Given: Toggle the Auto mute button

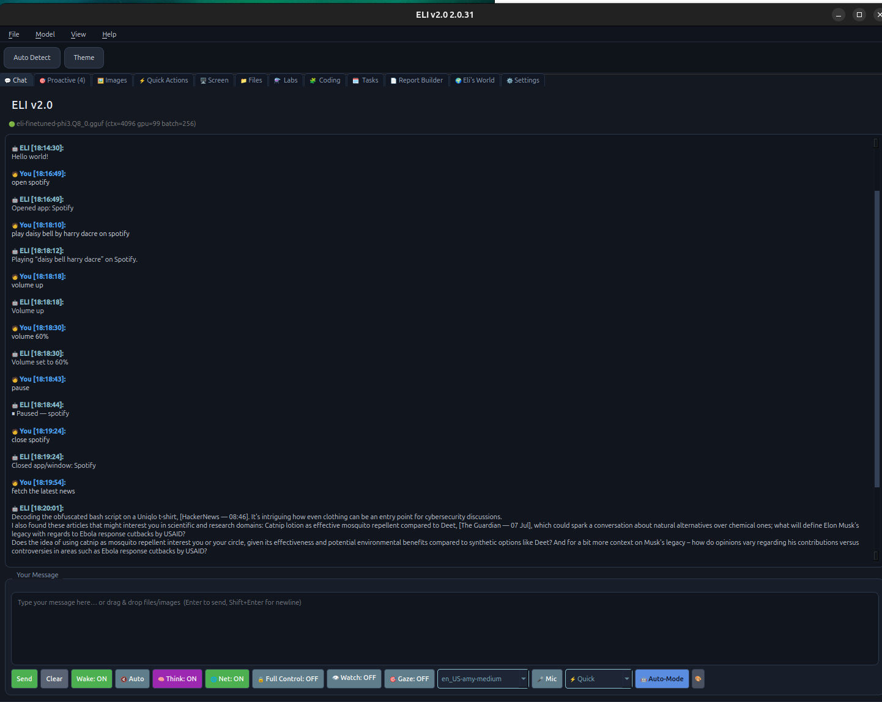Looking at the screenshot, I should (x=133, y=679).
